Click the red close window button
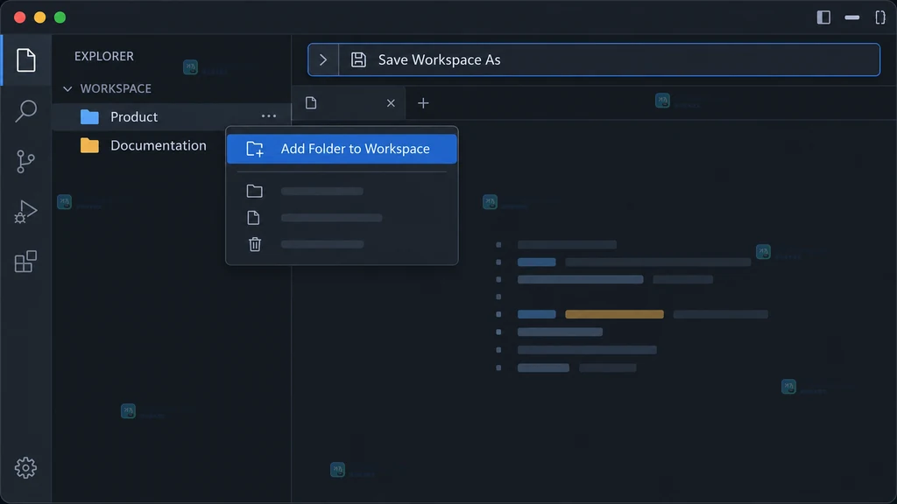This screenshot has width=897, height=504. [x=20, y=17]
